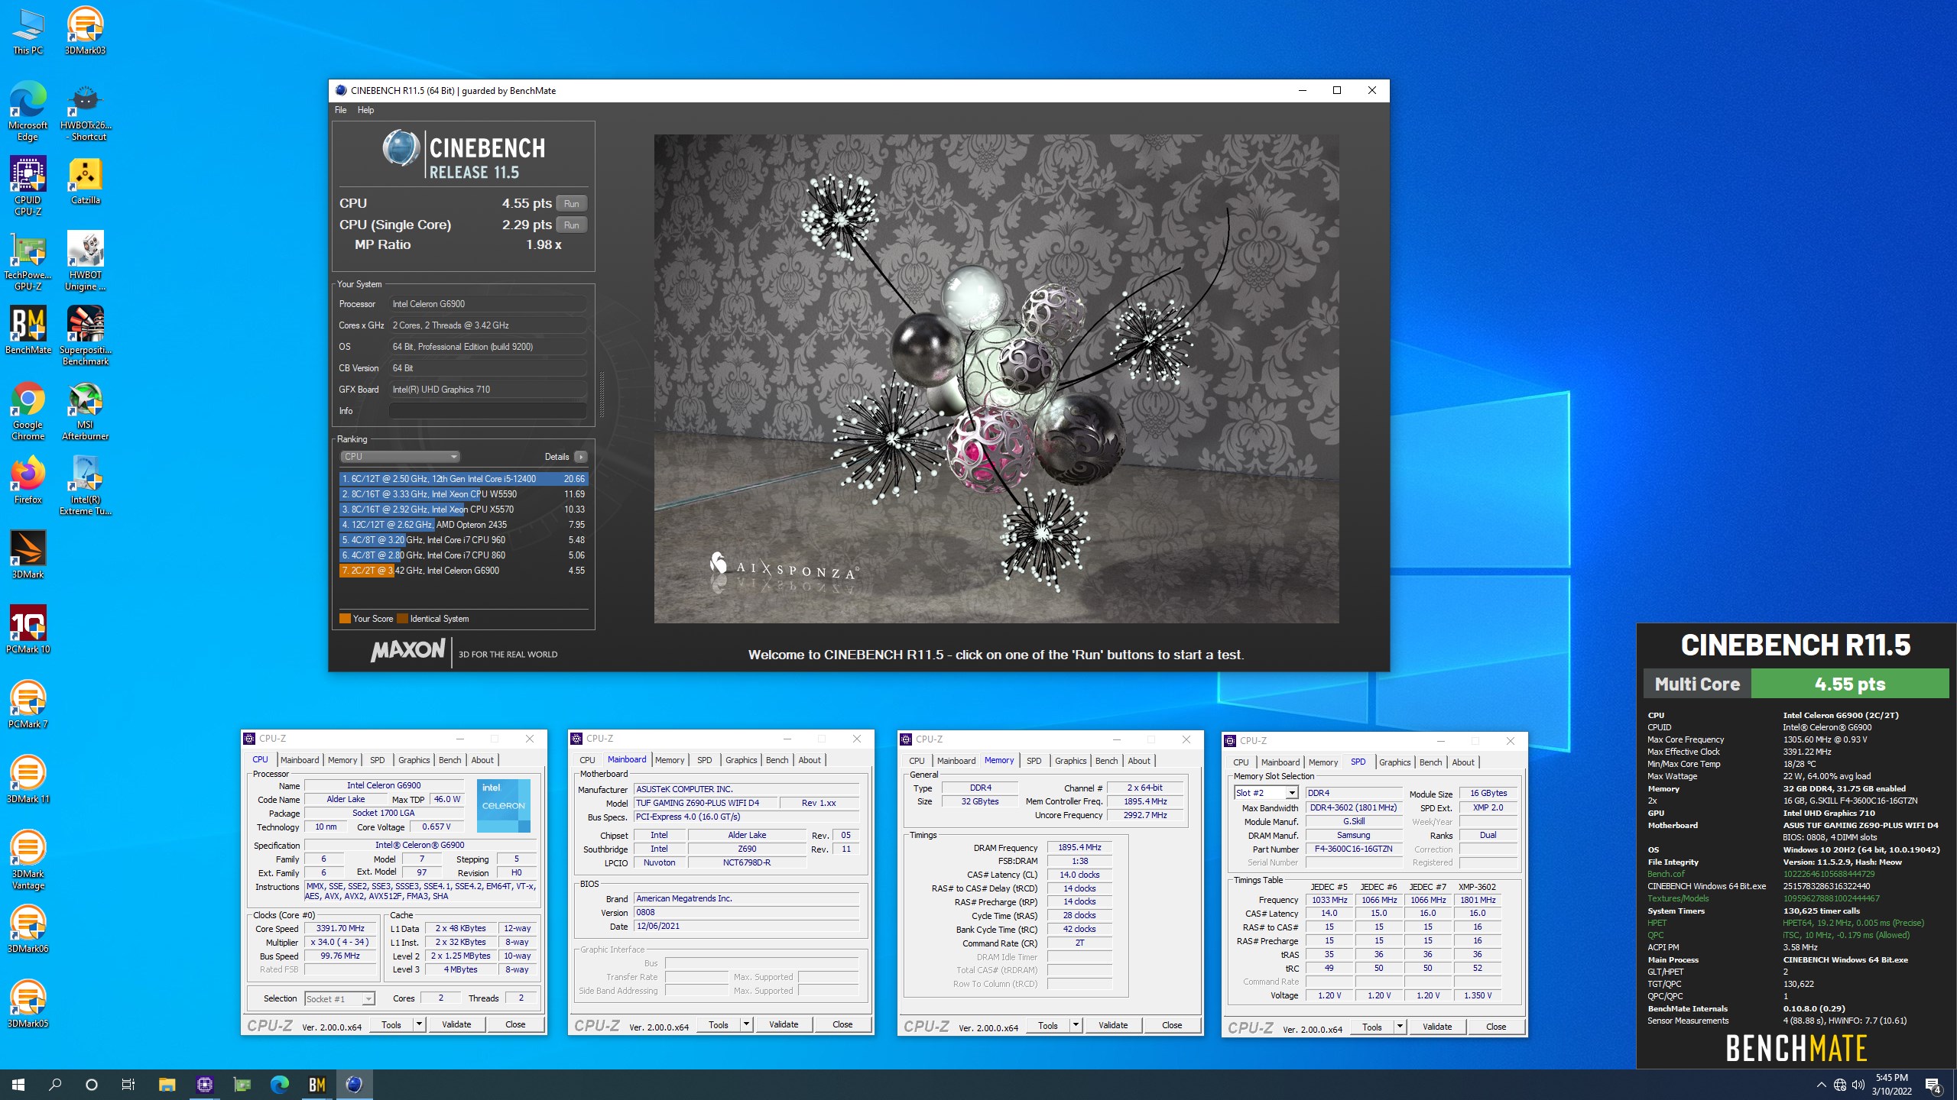The height and width of the screenshot is (1100, 1957).
Task: Click the Bench.cof file integrity entry
Action: (1666, 874)
